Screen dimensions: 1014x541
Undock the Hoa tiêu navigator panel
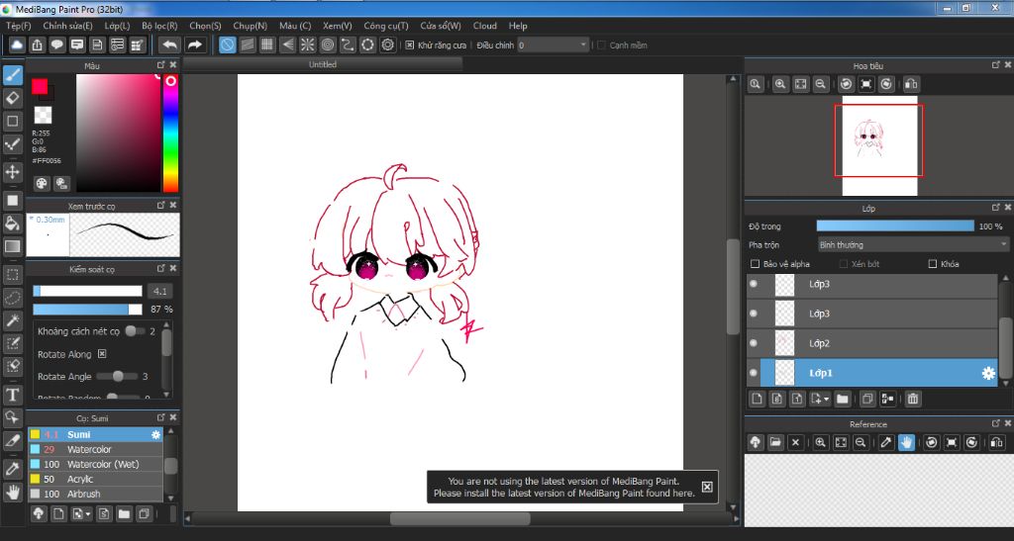pos(996,65)
